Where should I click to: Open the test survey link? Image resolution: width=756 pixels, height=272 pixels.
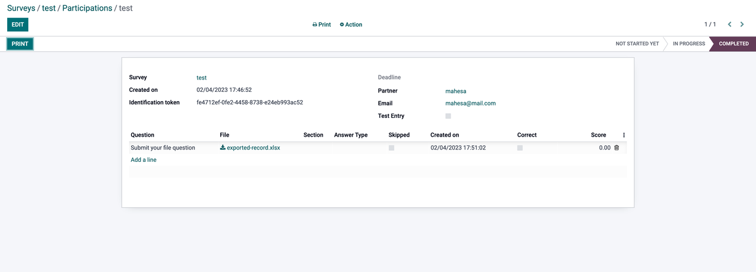[x=201, y=78]
